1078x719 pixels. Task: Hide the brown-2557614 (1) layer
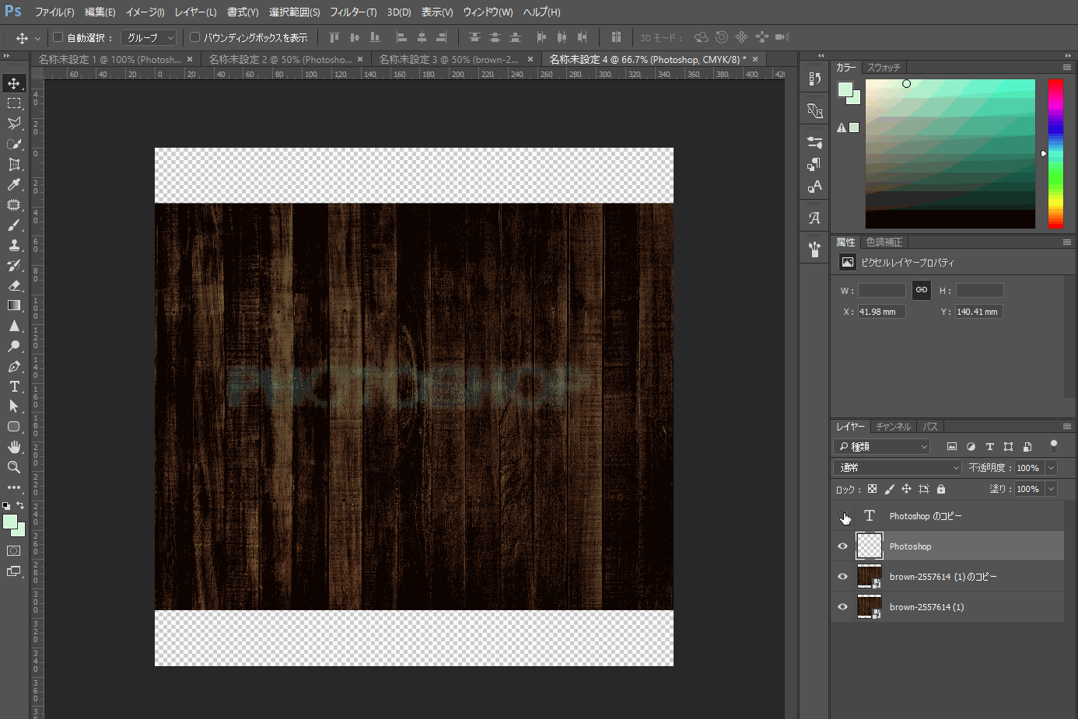[x=843, y=607]
